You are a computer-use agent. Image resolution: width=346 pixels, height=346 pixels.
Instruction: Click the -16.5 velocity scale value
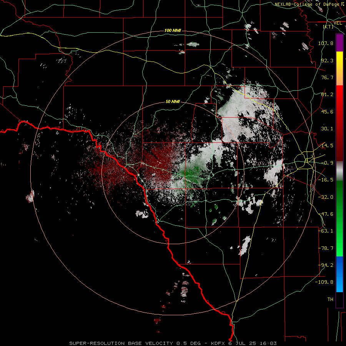(x=326, y=180)
